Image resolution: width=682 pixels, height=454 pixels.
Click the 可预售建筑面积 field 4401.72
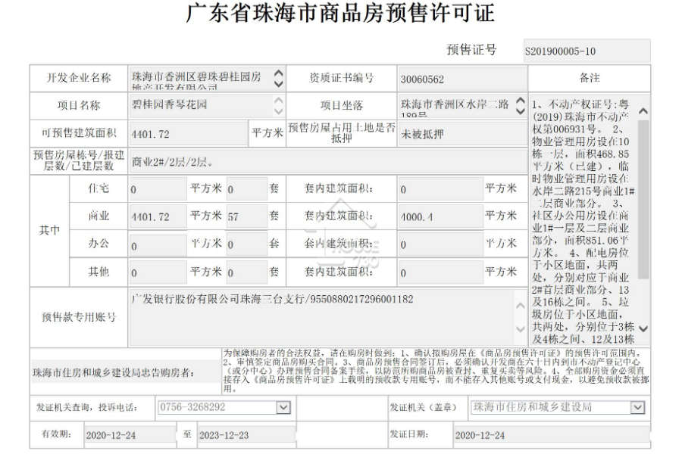click(x=189, y=134)
